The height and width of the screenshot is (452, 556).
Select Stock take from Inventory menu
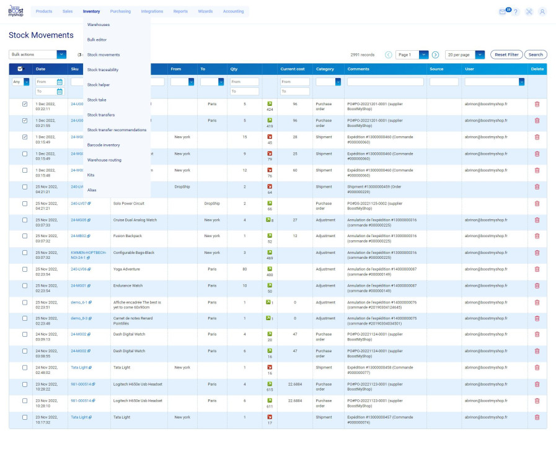coord(96,100)
